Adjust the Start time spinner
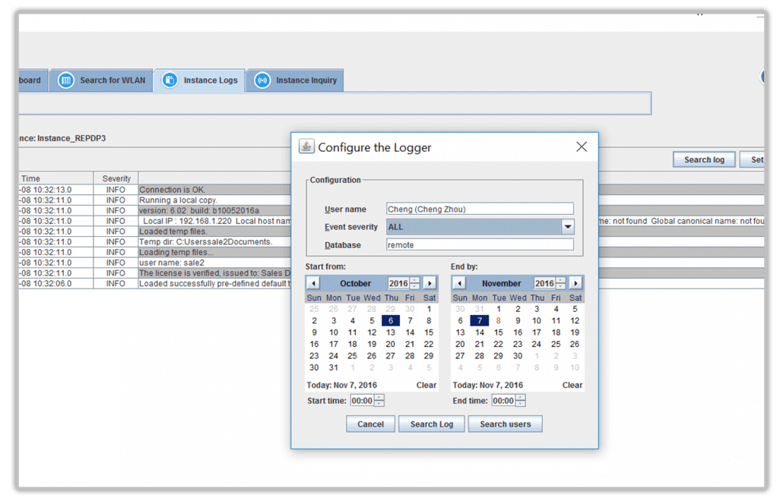783x501 pixels. click(379, 400)
